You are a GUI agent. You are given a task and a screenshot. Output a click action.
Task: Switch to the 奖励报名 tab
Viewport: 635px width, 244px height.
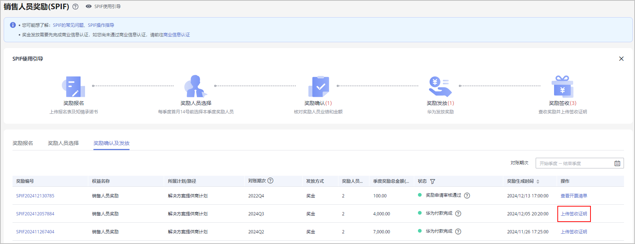pyautogui.click(x=23, y=143)
